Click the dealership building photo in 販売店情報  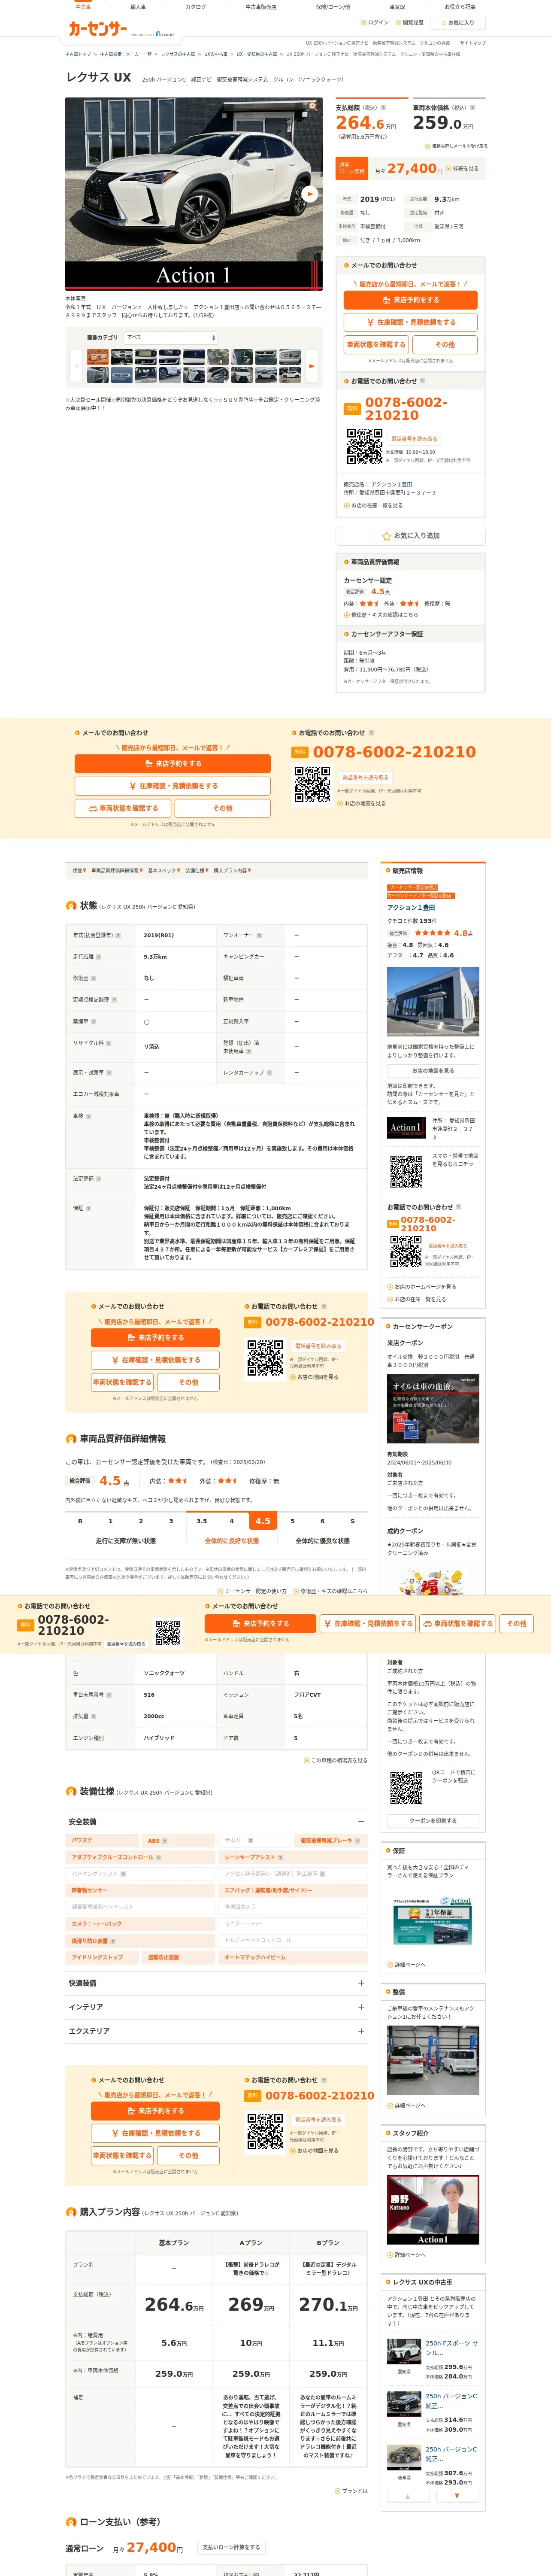pos(432,1002)
